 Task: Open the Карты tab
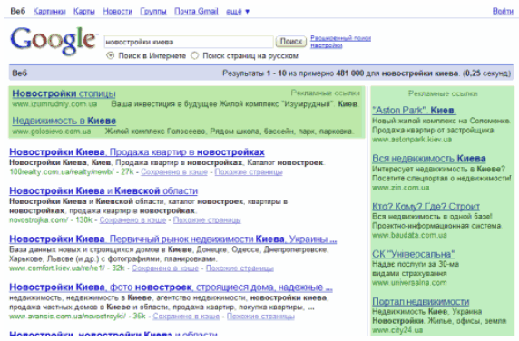coord(84,11)
